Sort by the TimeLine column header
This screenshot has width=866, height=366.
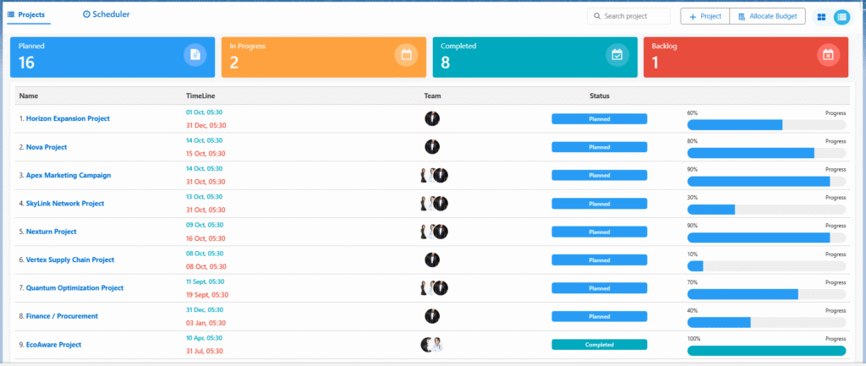201,96
